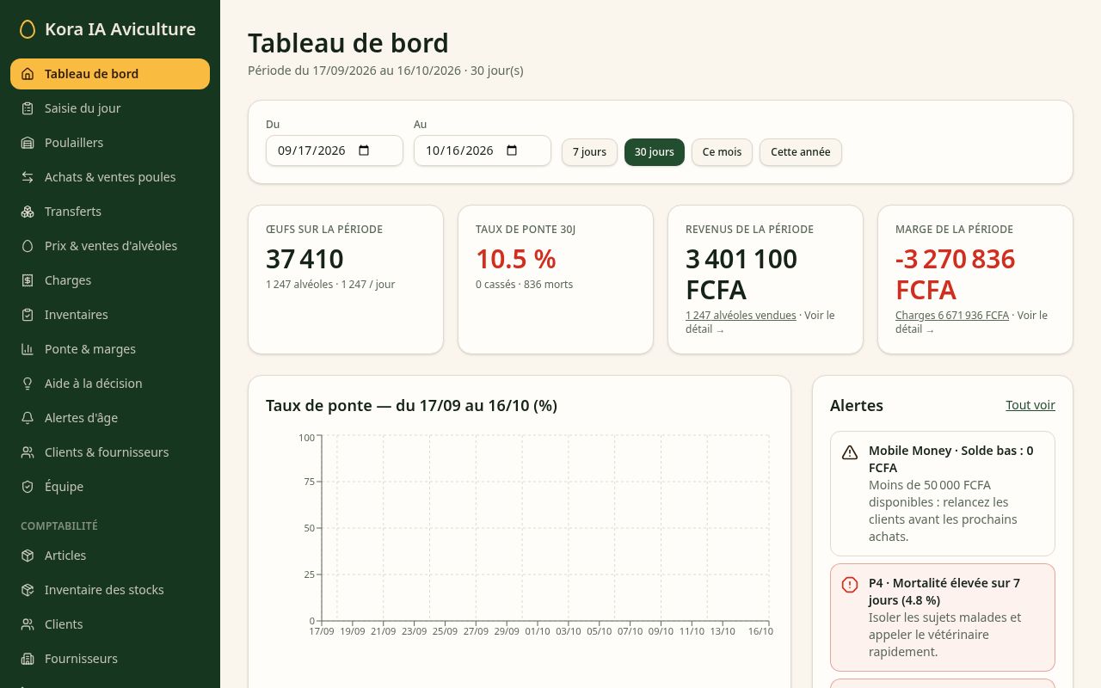
Task: Click the clipboard icon for Saisie du jour
Action: [x=28, y=108]
